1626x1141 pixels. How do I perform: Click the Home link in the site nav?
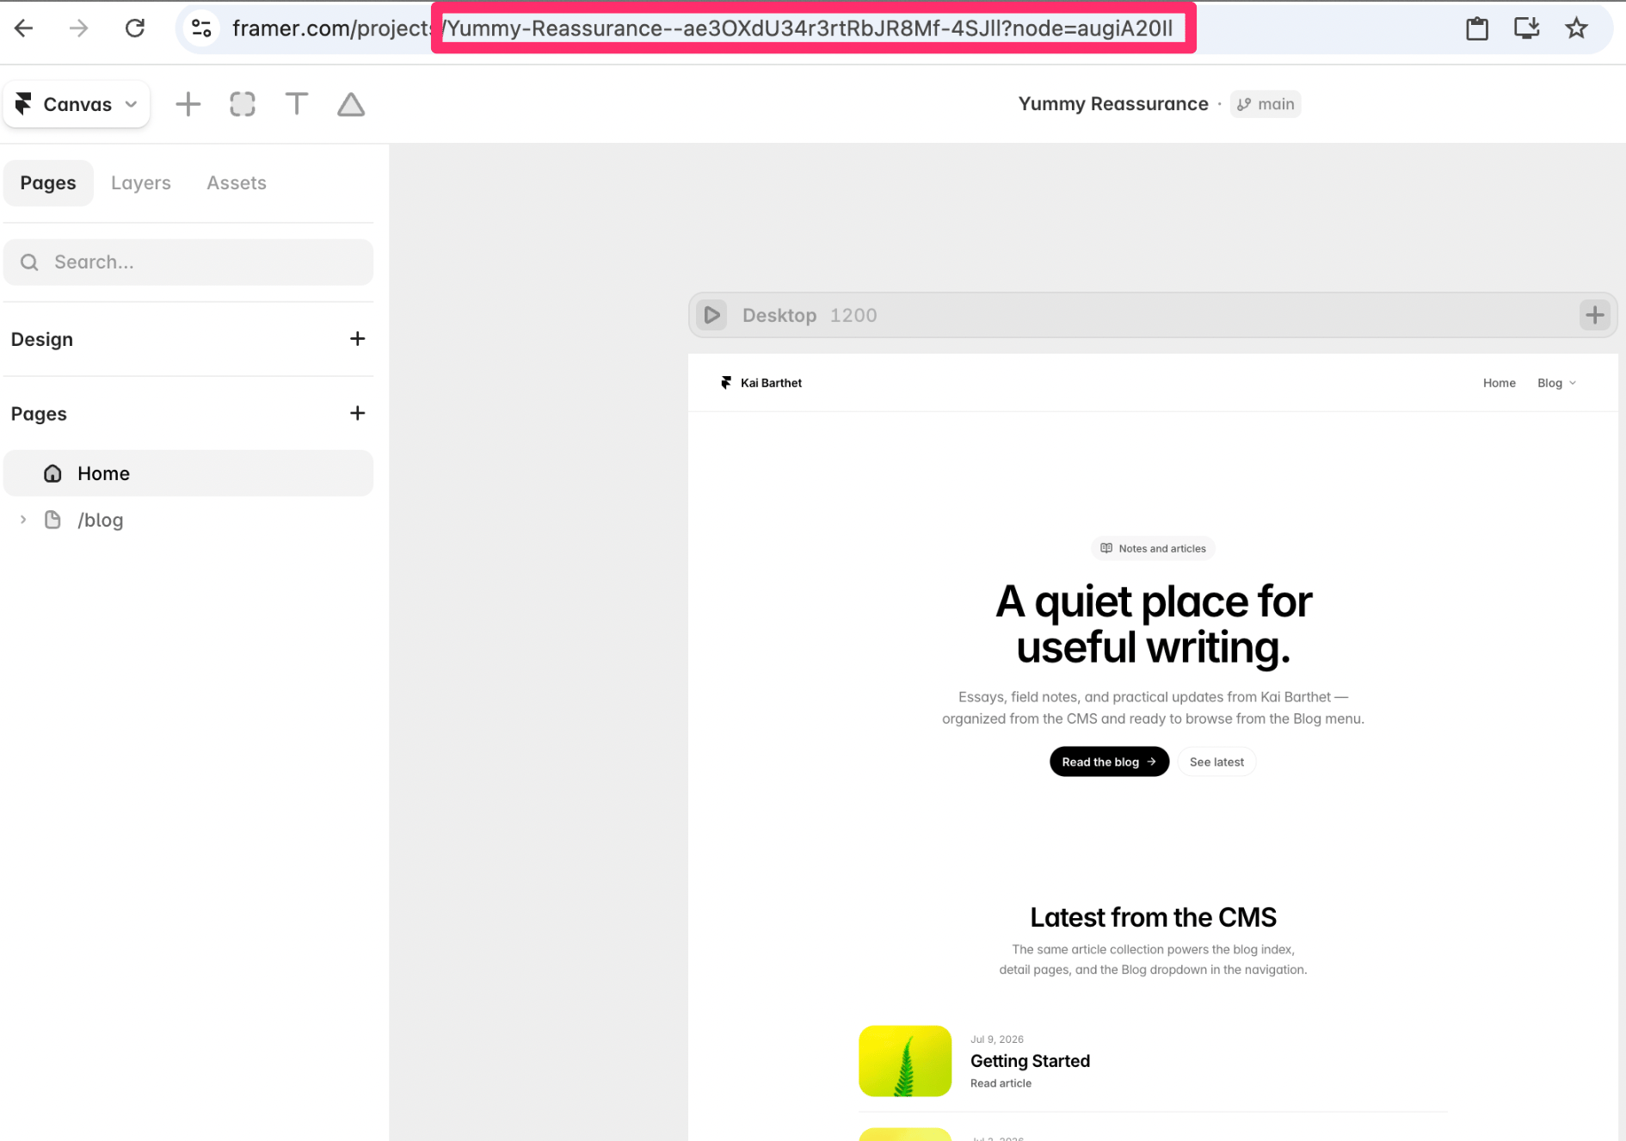(x=1499, y=383)
